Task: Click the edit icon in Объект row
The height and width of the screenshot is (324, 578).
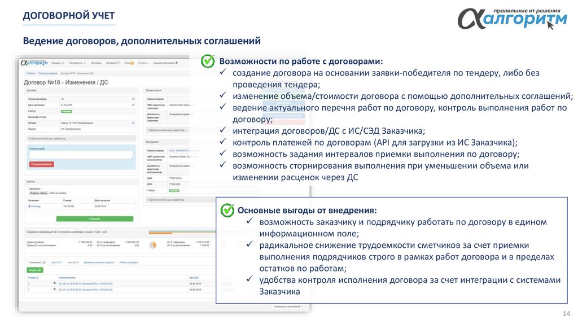Action: [133, 122]
